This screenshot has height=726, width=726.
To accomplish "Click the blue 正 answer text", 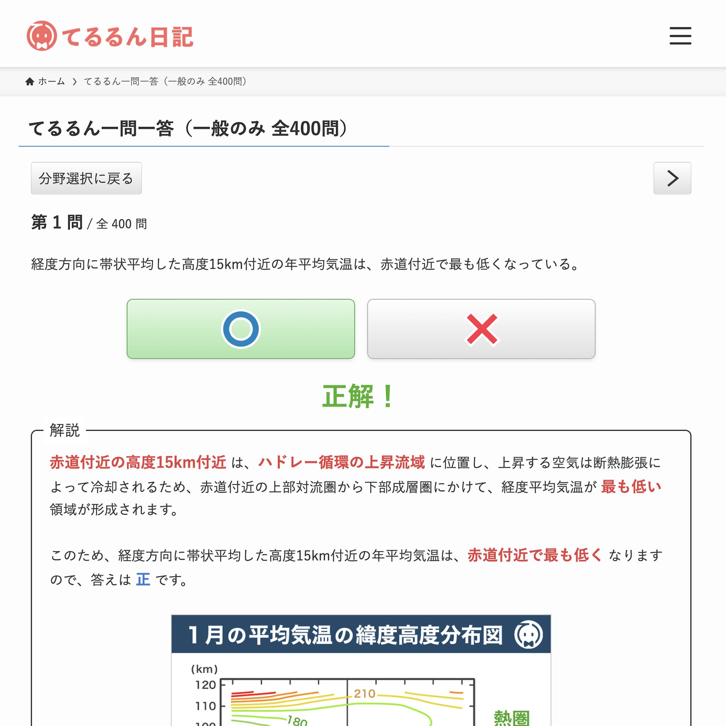I will [x=143, y=580].
